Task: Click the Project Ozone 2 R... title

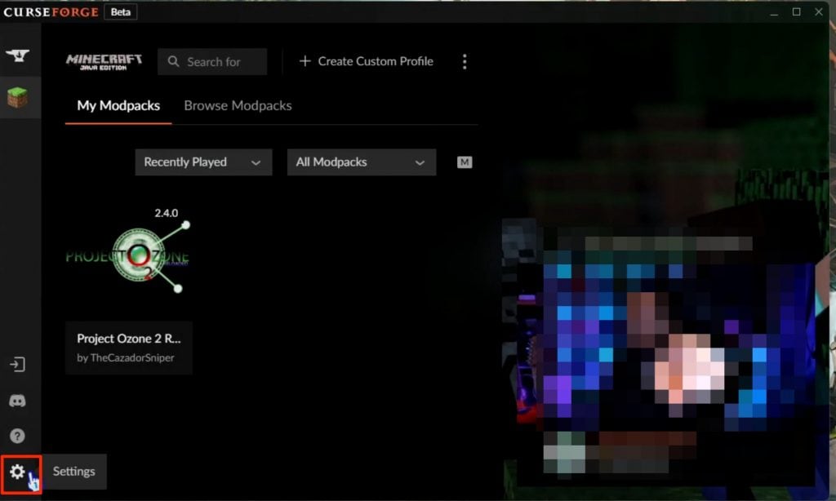Action: pos(128,339)
